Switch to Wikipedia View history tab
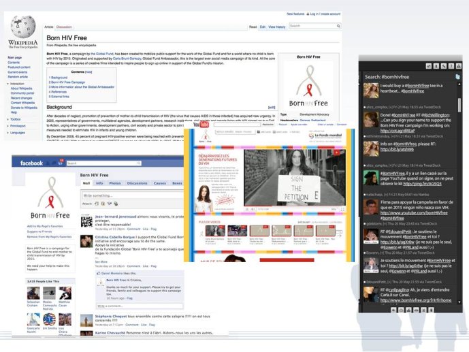Image resolution: width=469 pixels, height=352 pixels. point(276,27)
